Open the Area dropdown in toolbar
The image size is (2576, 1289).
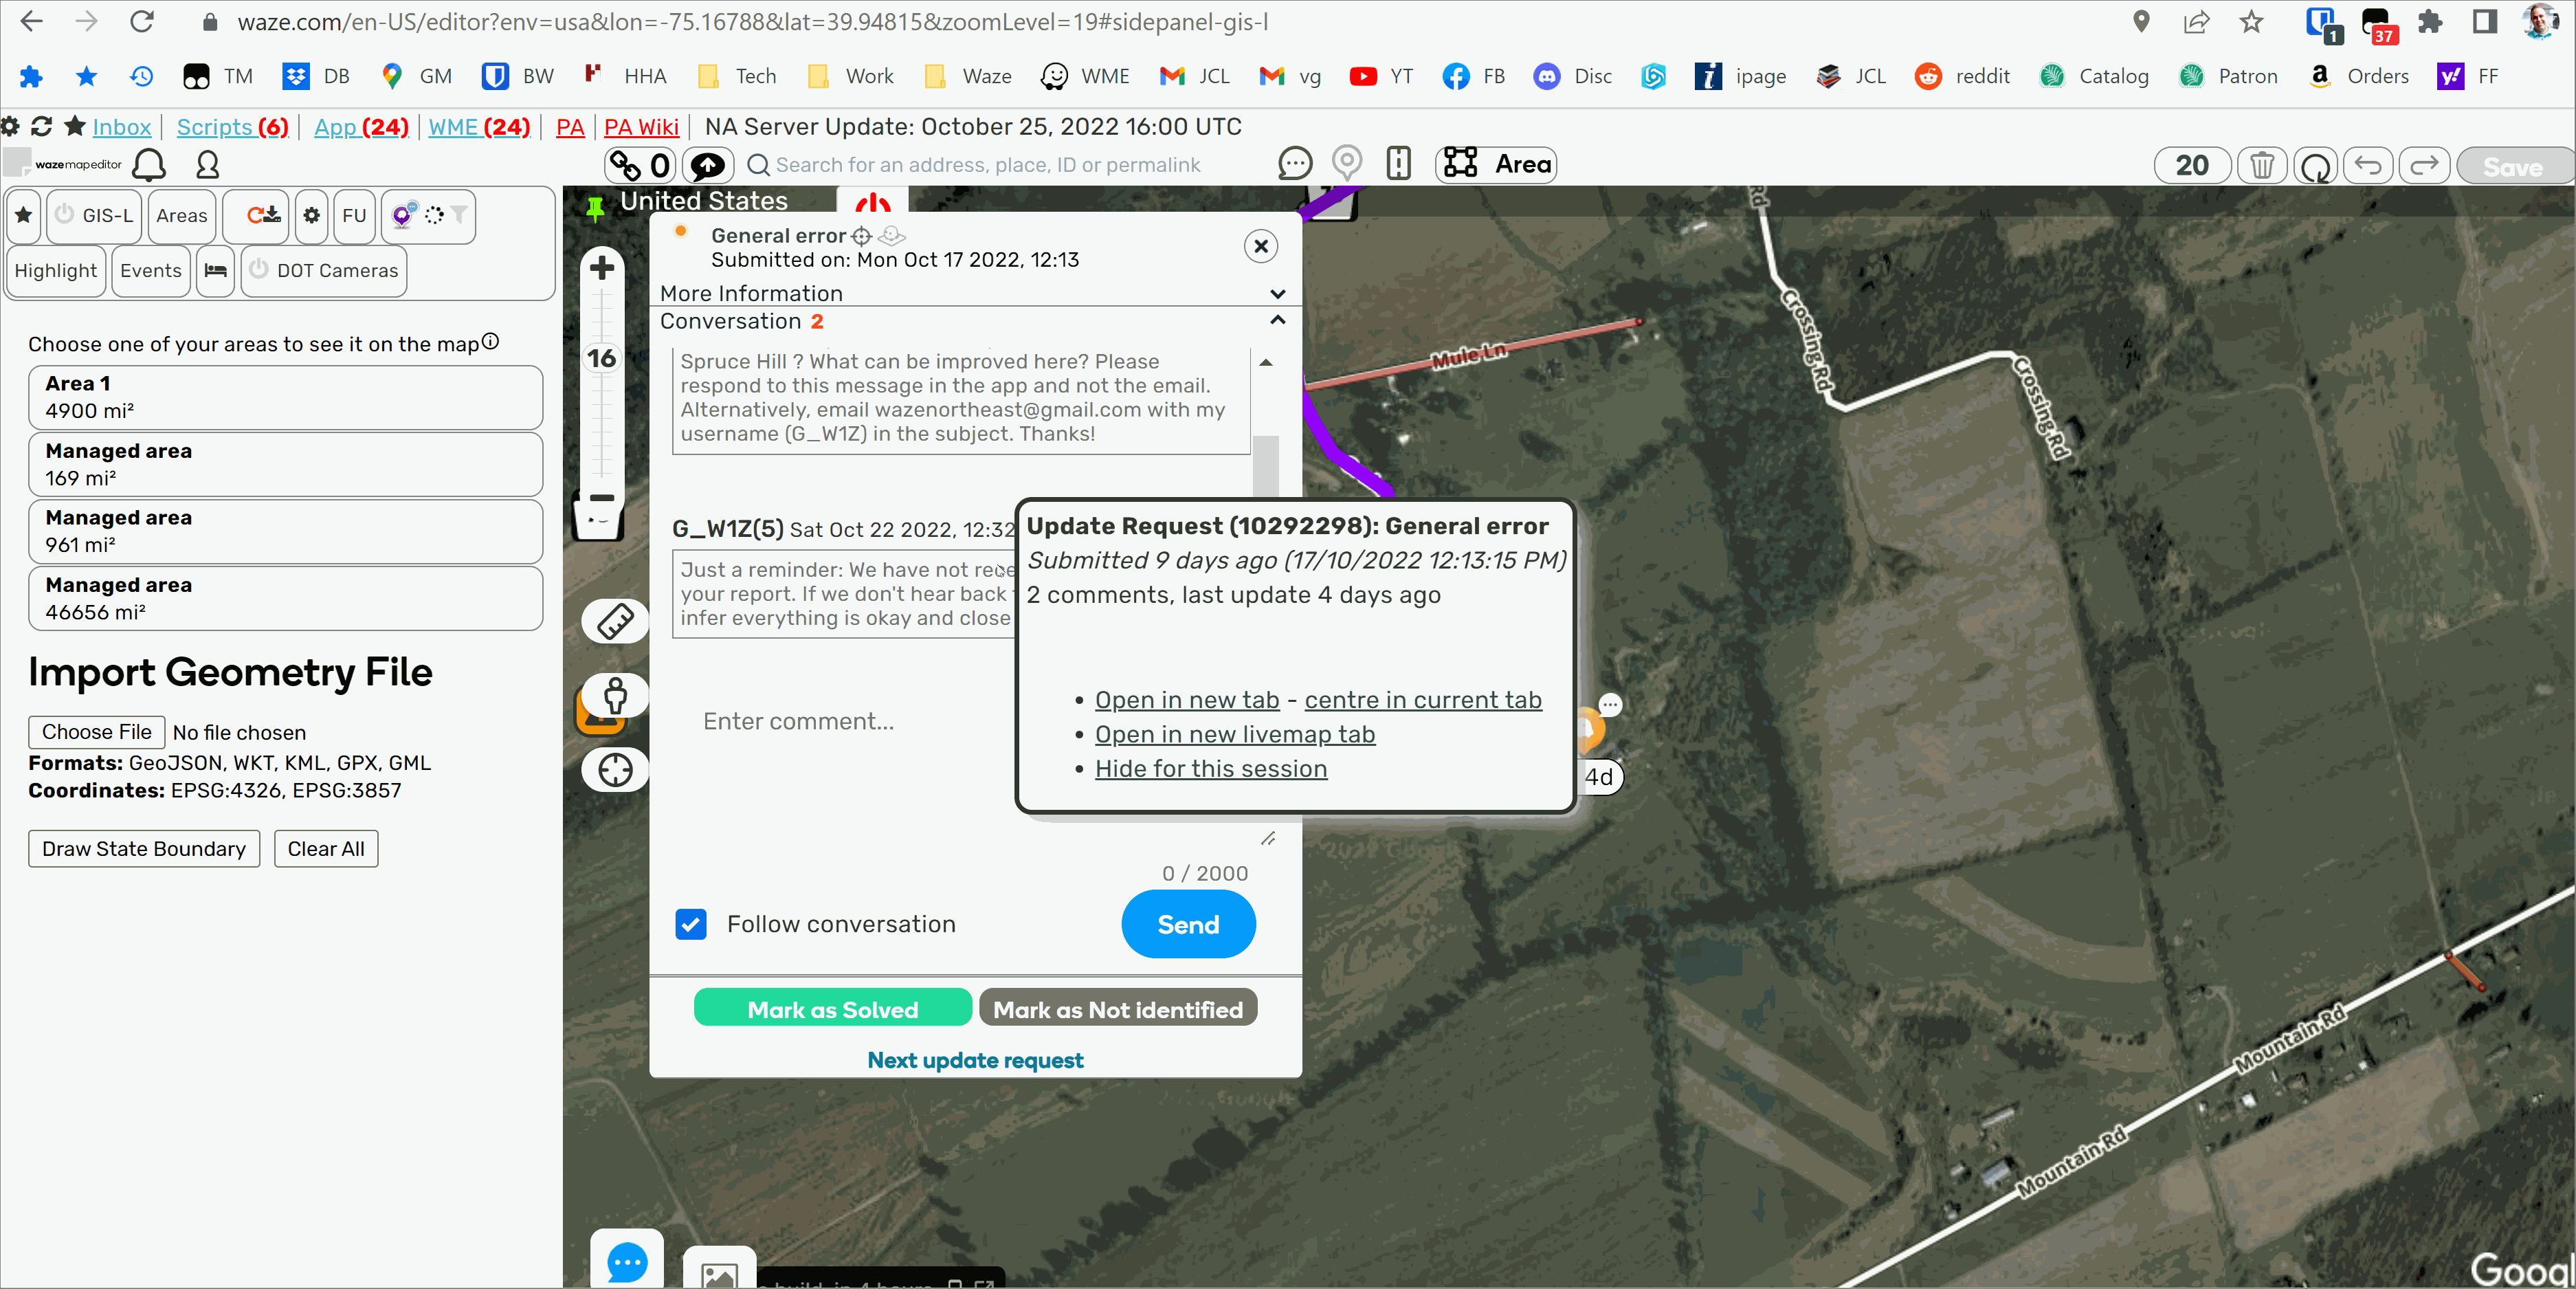pyautogui.click(x=1496, y=164)
